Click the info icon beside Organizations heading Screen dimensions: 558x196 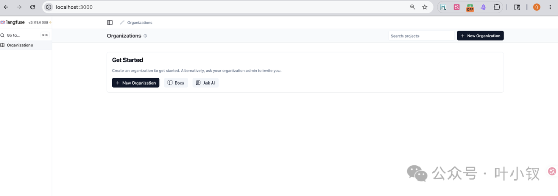(x=145, y=36)
